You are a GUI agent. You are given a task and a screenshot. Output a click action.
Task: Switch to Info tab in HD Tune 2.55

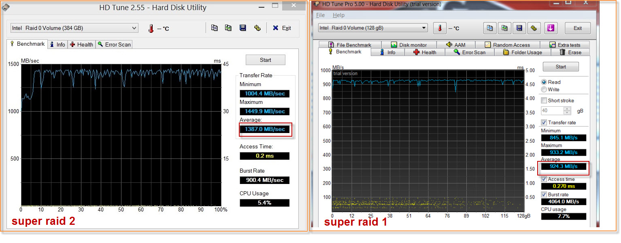pyautogui.click(x=57, y=44)
